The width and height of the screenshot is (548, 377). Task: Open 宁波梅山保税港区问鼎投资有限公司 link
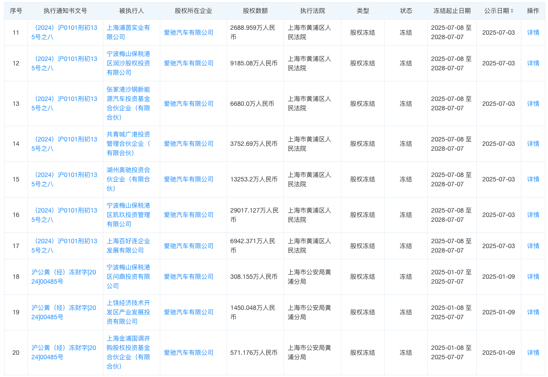tap(128, 277)
